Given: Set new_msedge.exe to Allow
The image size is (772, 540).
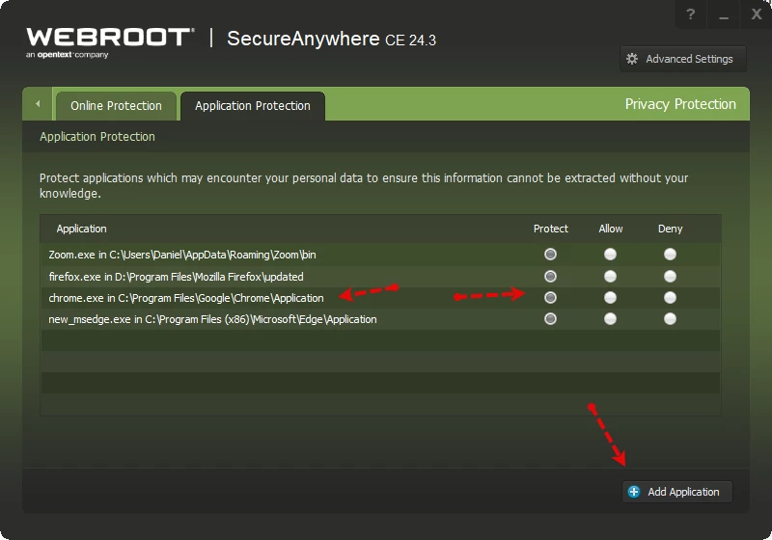Looking at the screenshot, I should 610,319.
